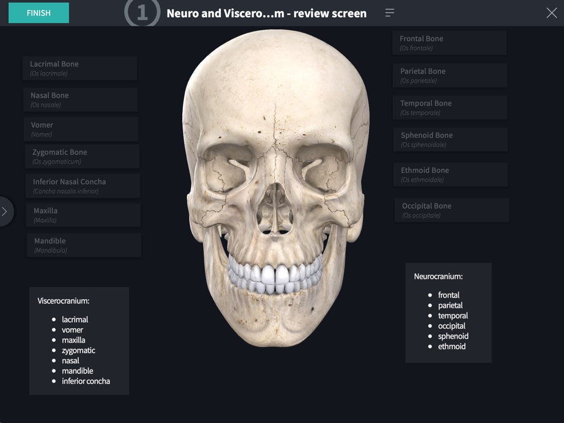Click the circled step 1 indicator
Viewport: 564px width, 423px height.
pos(142,13)
